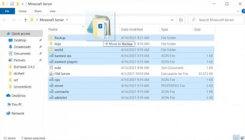Click the usercache file icon

(51, 91)
